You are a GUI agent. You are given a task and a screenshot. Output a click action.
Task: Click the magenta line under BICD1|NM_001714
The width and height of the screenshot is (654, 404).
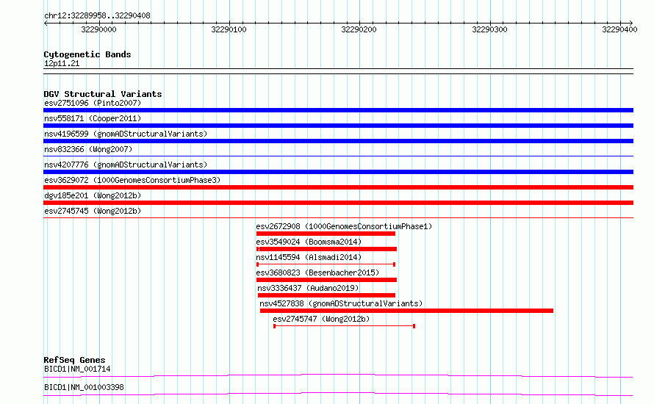(338, 375)
